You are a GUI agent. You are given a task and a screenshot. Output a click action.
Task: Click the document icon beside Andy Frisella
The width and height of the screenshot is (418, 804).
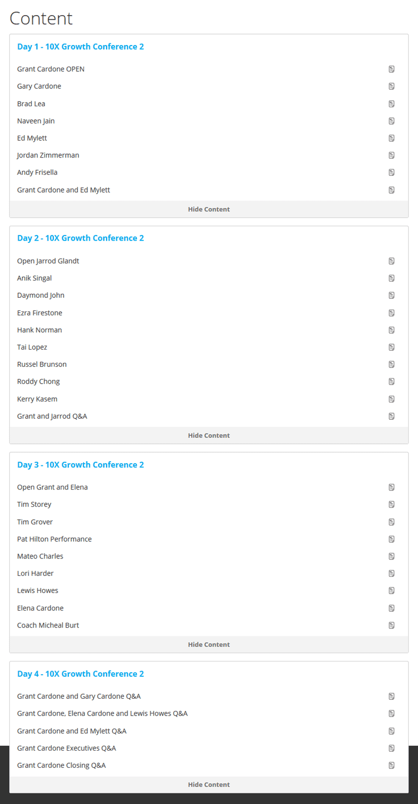[x=391, y=172]
